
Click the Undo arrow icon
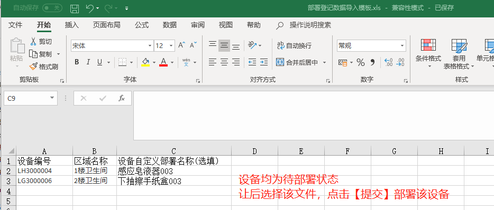[x=90, y=8]
